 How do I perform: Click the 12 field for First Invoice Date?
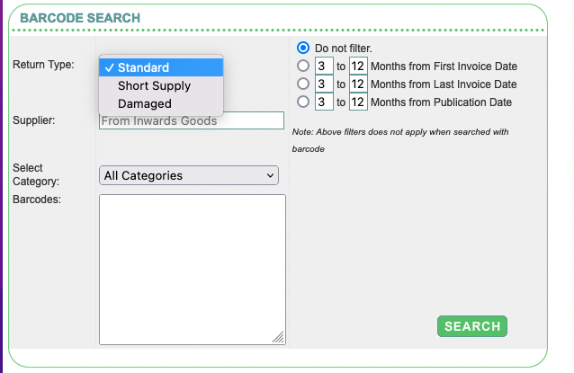tap(358, 66)
